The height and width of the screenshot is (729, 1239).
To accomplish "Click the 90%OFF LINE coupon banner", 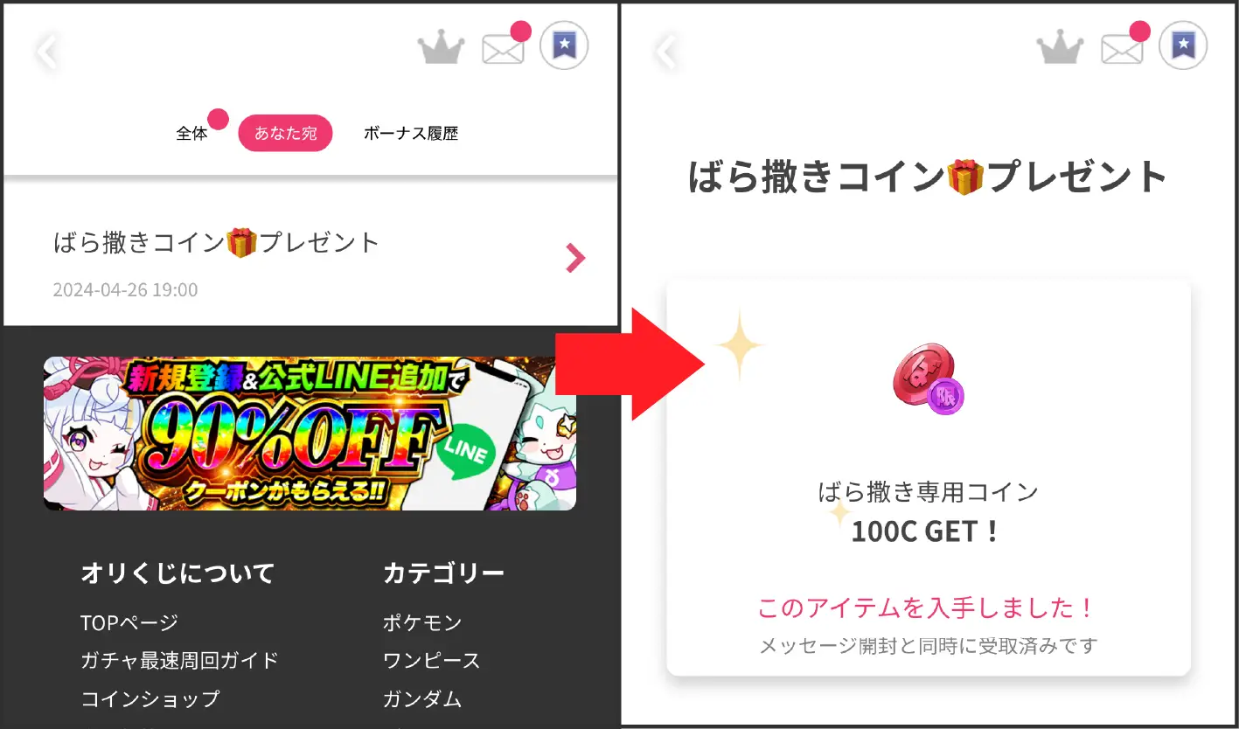I will coord(310,433).
